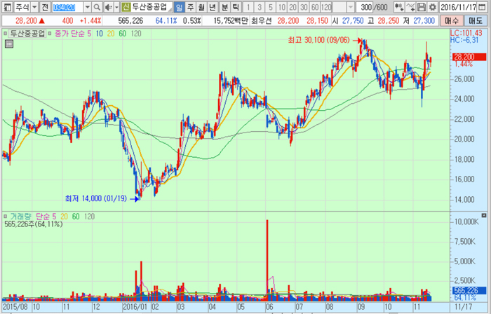The image size is (491, 314).
Task: Open the stock code history dropdown
Action: click(x=89, y=6)
